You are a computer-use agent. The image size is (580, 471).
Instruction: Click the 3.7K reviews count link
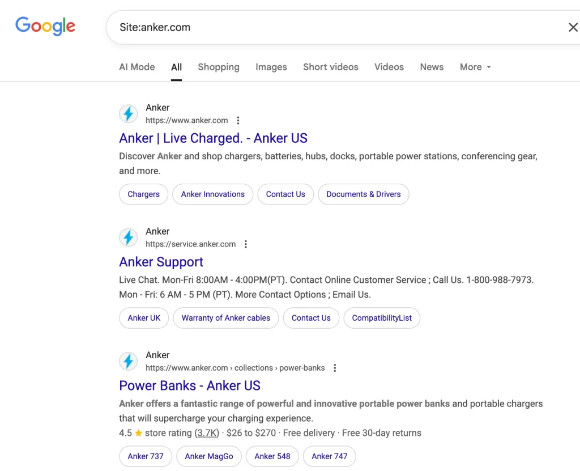(207, 433)
